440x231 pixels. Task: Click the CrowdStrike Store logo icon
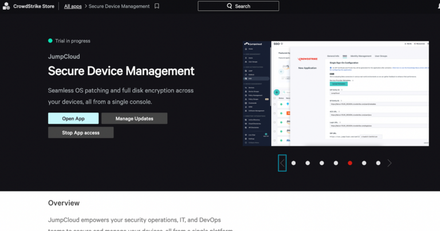[x=6, y=6]
